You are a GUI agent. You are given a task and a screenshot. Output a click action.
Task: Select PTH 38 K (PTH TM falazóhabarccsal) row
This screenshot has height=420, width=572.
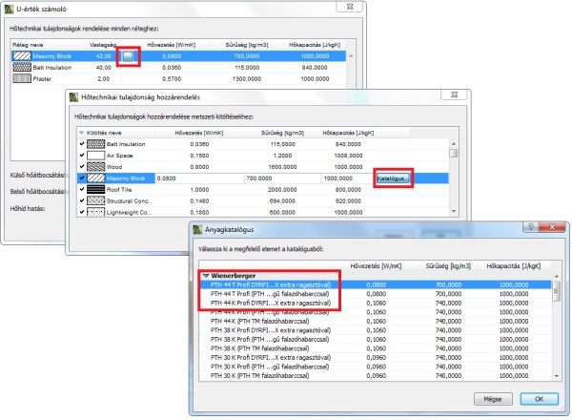376,348
